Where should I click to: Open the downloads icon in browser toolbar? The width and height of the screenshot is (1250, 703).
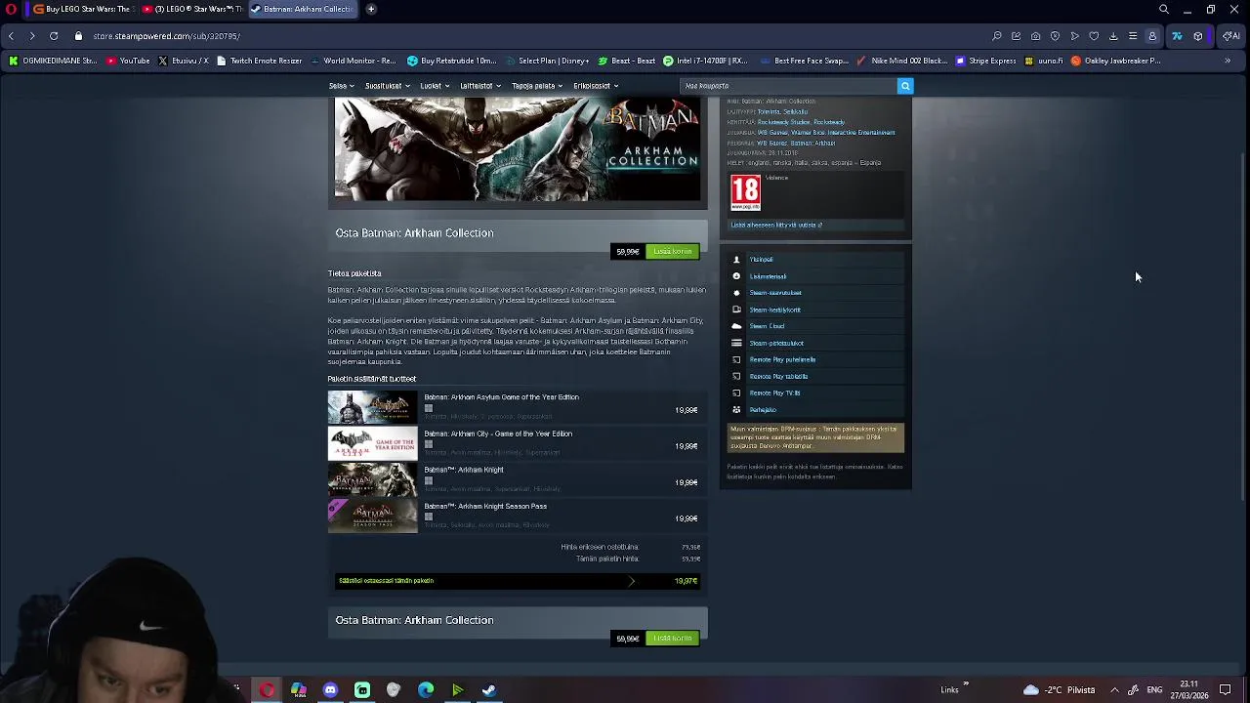coord(1113,36)
